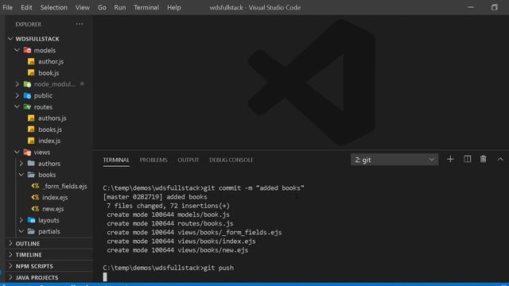Open index.js in routes
Image resolution: width=509 pixels, height=286 pixels.
49,141
